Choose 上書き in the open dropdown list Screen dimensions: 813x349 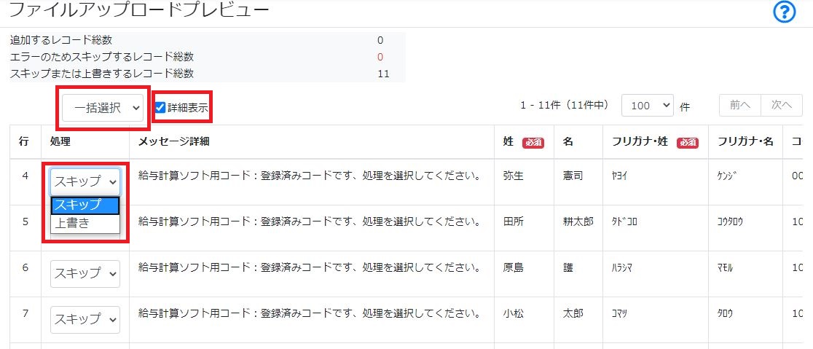click(85, 224)
